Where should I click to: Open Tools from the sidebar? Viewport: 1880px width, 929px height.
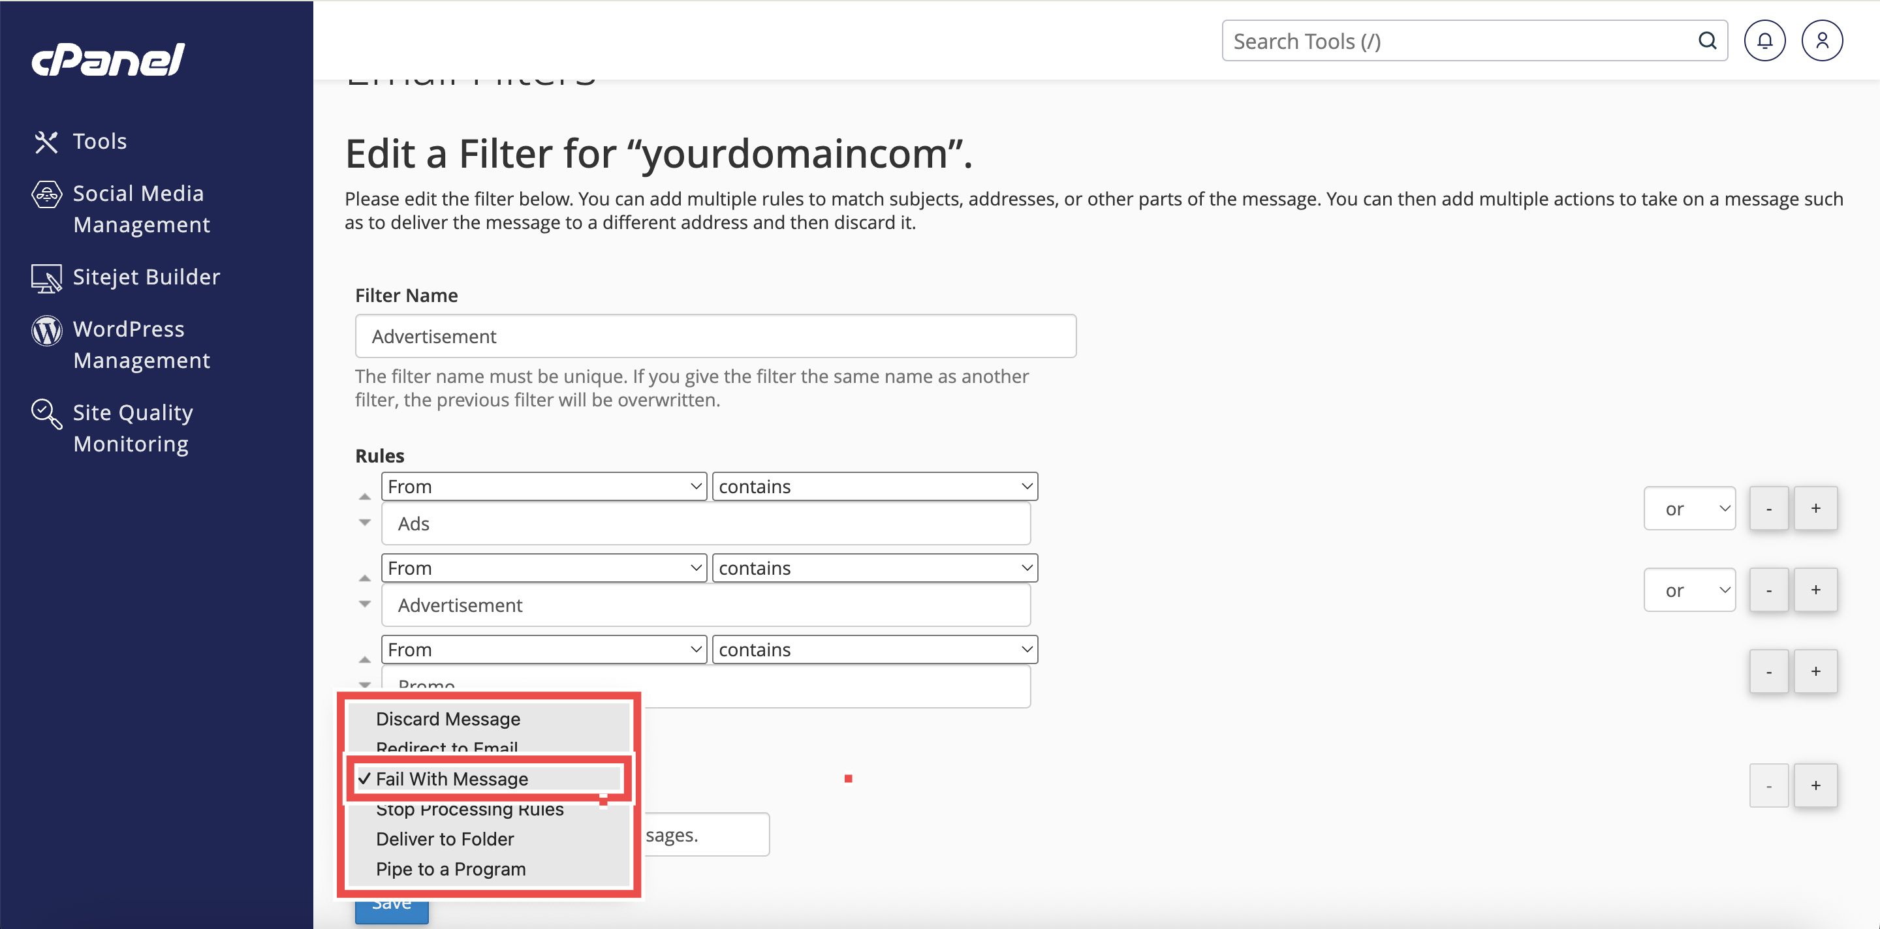(99, 141)
